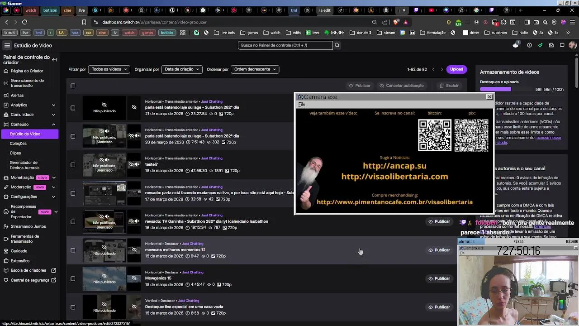The image size is (579, 326).
Task: Open Gerenciamento de transmissão in sidebar
Action: pos(27,83)
